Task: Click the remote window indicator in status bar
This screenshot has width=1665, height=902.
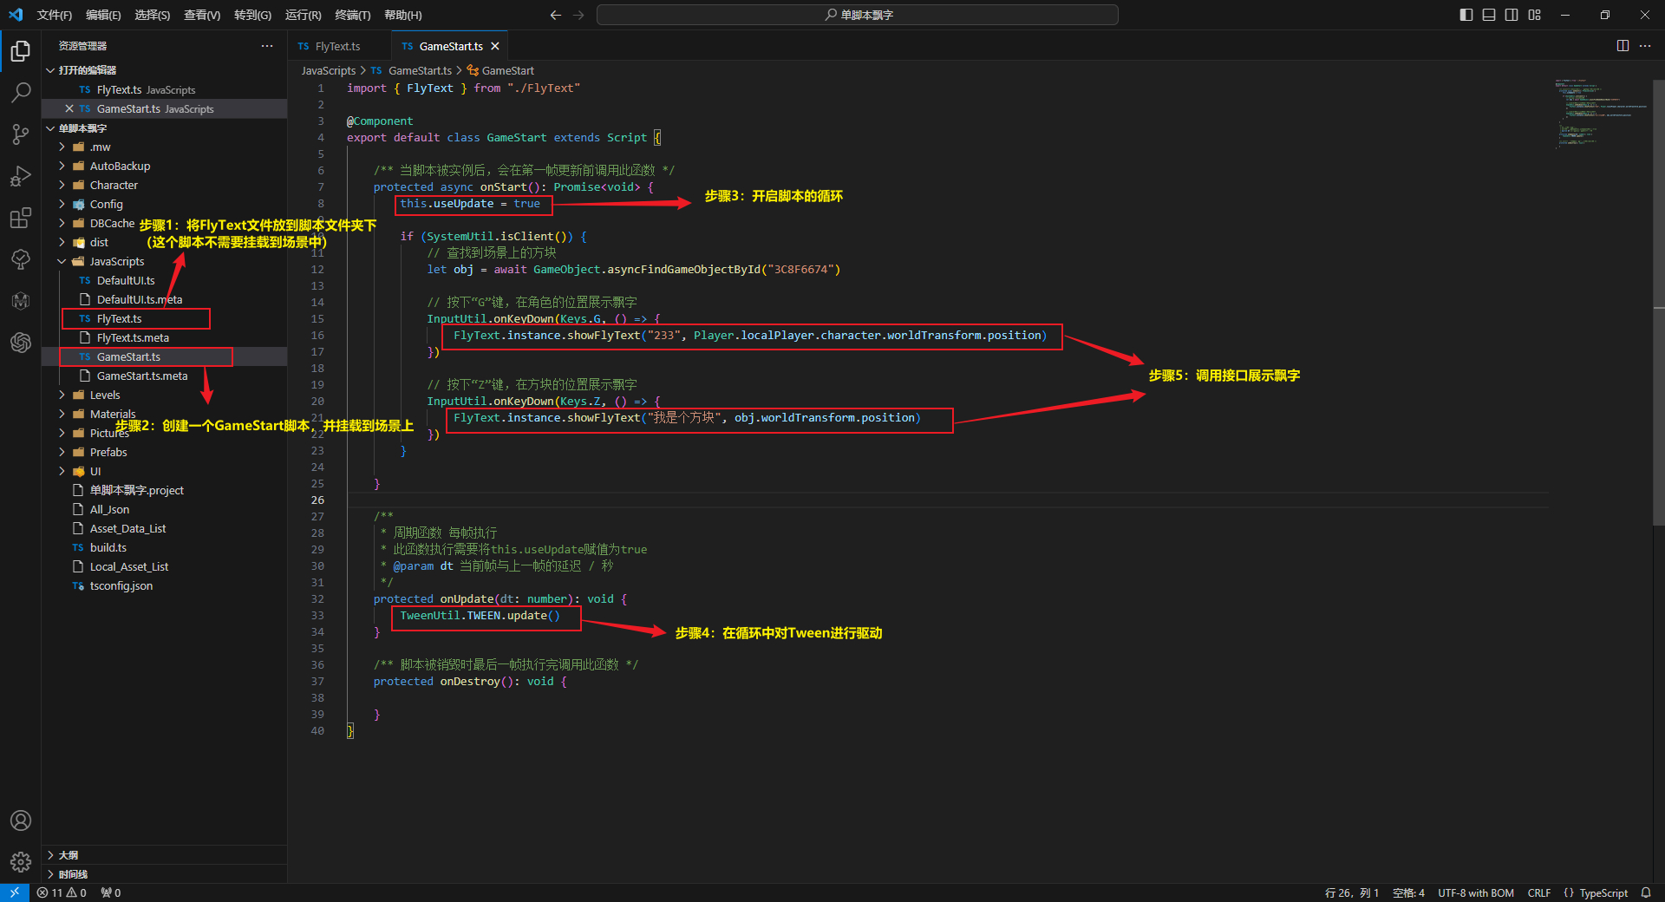Action: click(x=15, y=892)
